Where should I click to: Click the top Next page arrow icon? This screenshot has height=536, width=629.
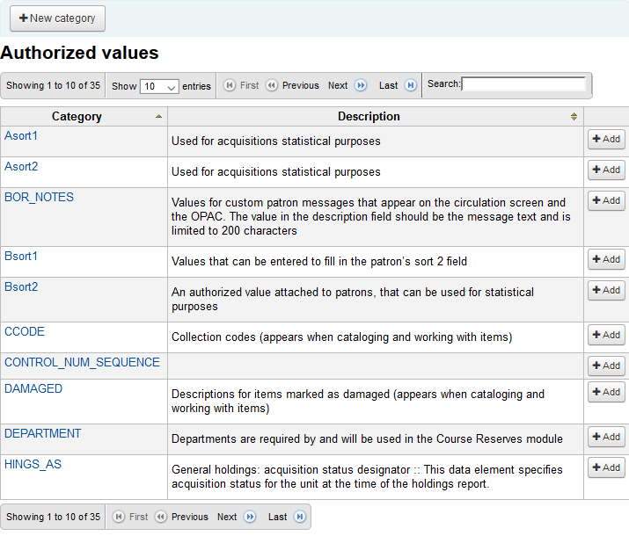360,86
